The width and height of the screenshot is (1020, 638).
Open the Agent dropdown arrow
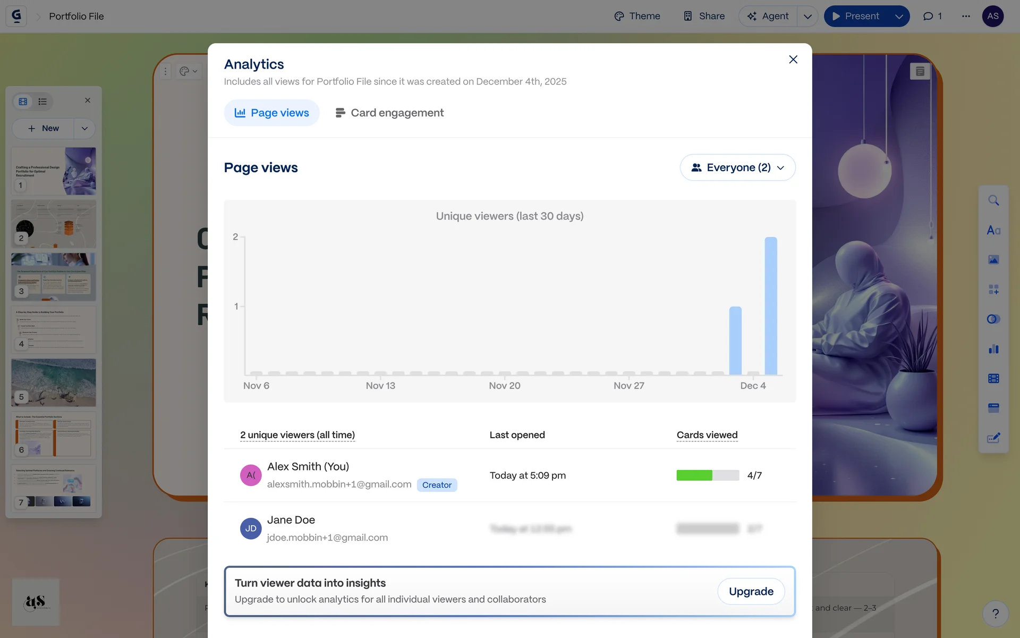(807, 16)
